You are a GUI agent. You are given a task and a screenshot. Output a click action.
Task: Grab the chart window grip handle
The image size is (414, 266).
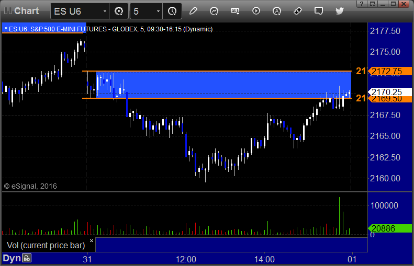pos(8,11)
